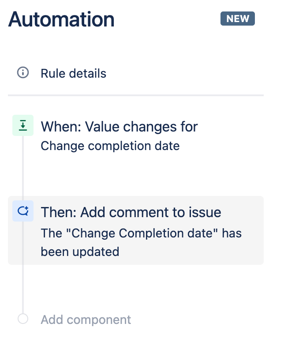
Task: Select the When: Value changes for trigger
Action: point(119,127)
